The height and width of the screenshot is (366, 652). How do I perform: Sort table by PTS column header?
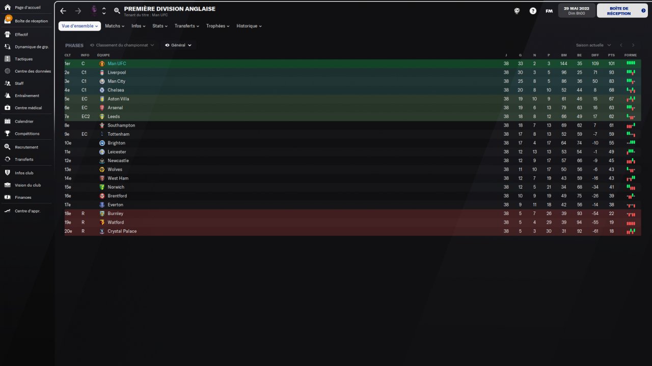click(611, 55)
